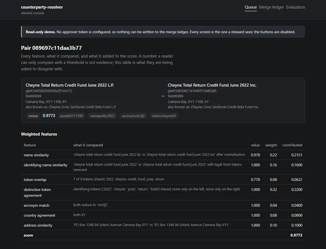Image resolution: width=326 pixels, height=249 pixels.
Task: Select the name similarity row label
Action: point(36,155)
